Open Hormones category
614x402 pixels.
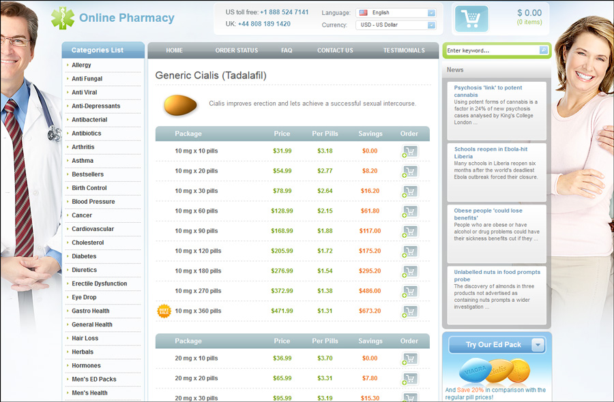[86, 366]
